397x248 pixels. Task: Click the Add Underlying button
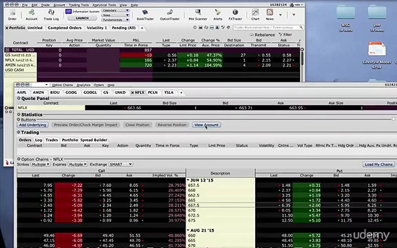[33, 125]
